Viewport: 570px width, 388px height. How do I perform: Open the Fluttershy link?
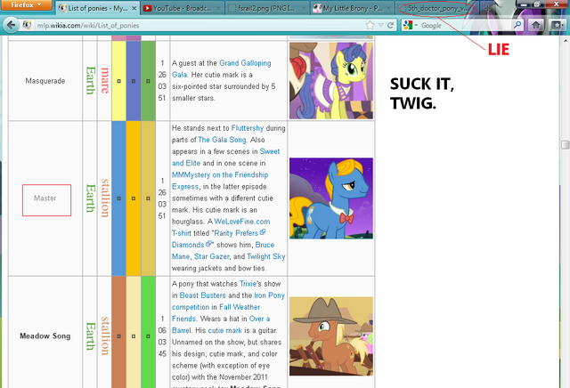(x=248, y=128)
